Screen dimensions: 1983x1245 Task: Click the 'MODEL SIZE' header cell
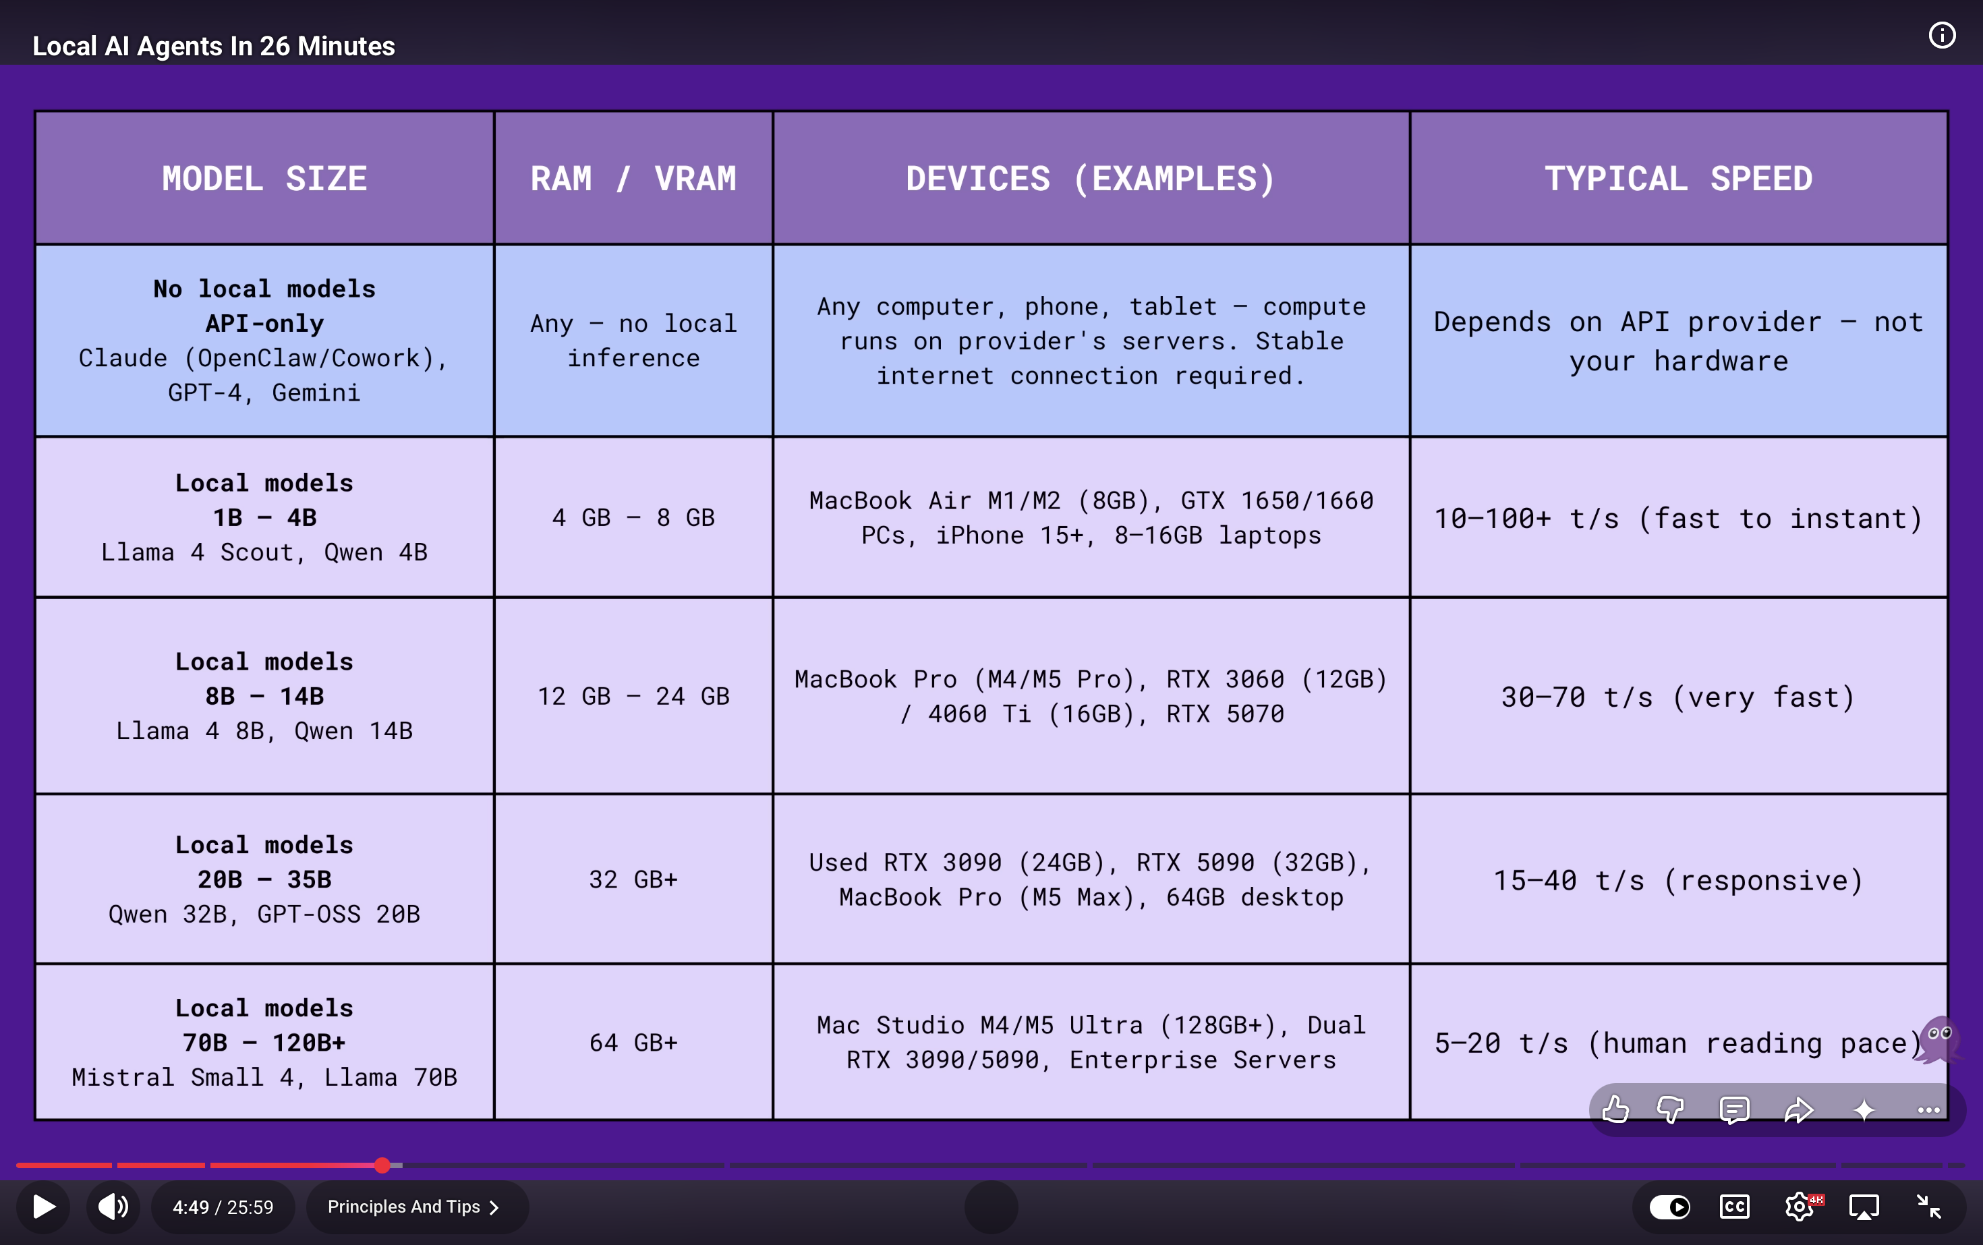pos(264,178)
